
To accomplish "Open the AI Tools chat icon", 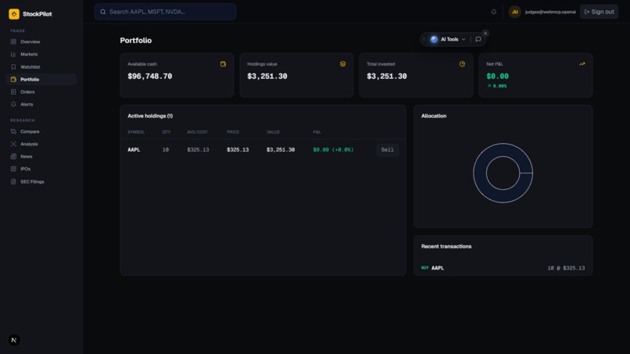I will click(x=478, y=39).
